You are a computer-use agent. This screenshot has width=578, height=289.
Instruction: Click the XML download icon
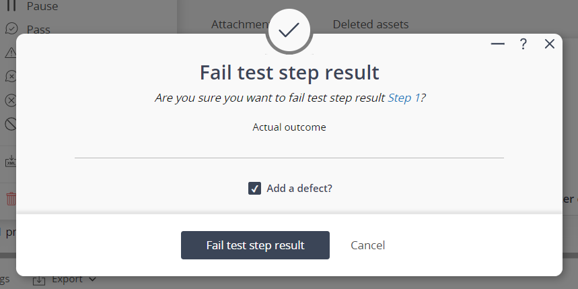tap(11, 161)
